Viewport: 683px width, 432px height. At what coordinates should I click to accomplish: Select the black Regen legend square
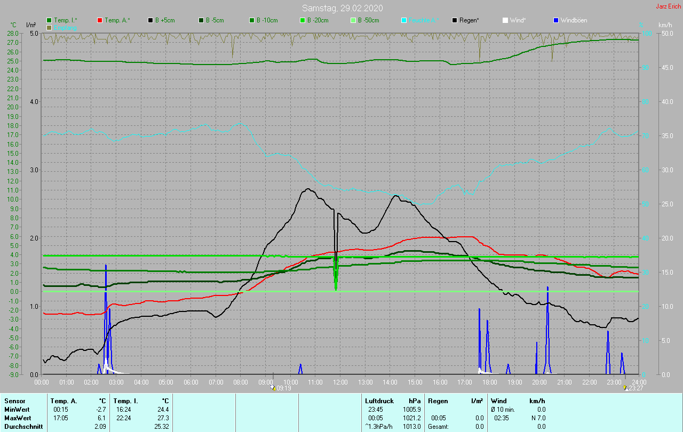(x=455, y=20)
